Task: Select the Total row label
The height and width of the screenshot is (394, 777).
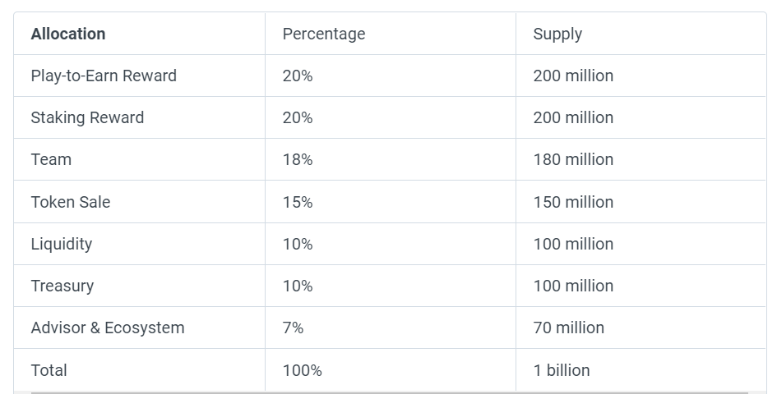Action: tap(49, 370)
